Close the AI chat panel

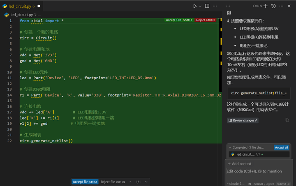[x=290, y=6]
